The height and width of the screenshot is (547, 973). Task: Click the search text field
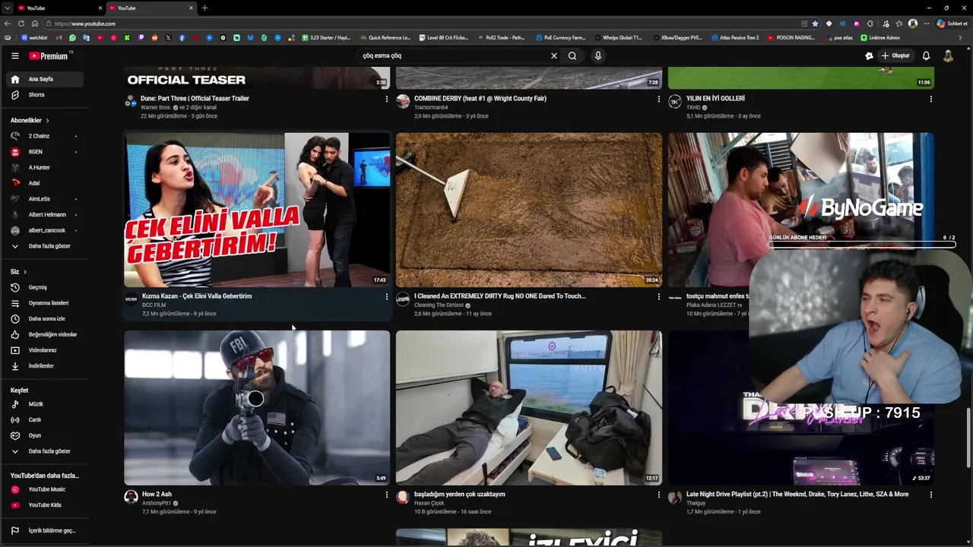[452, 55]
